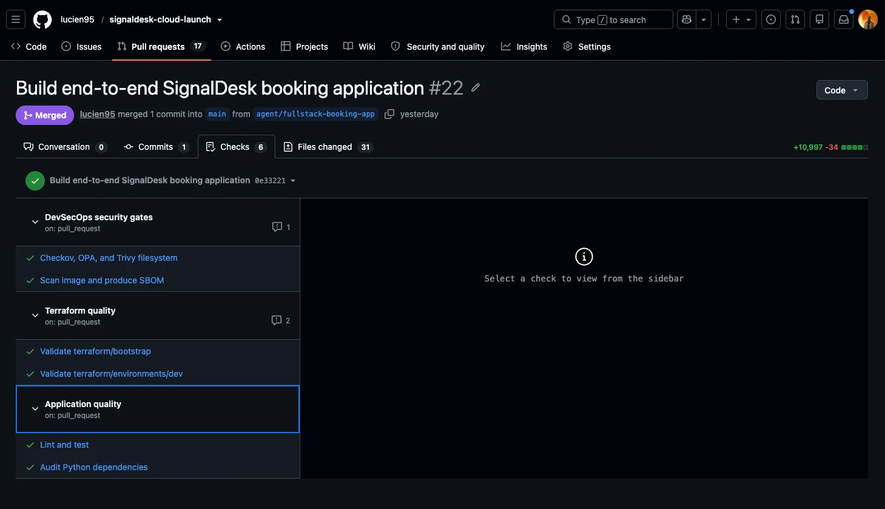View annotations for Terraform quality
This screenshot has width=885, height=509.
pyautogui.click(x=281, y=320)
